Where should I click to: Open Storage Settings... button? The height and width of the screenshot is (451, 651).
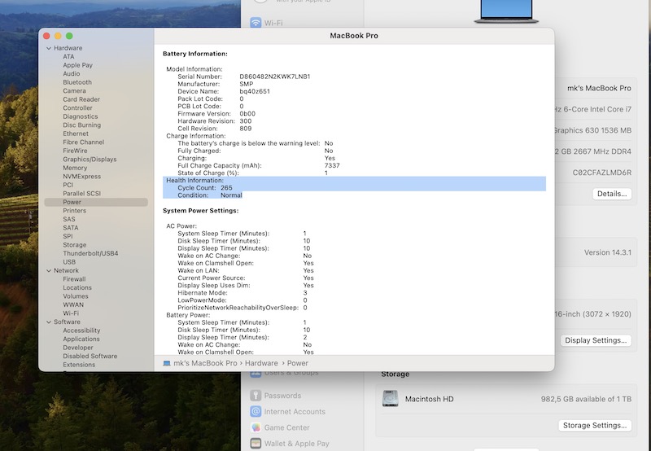[x=595, y=425]
